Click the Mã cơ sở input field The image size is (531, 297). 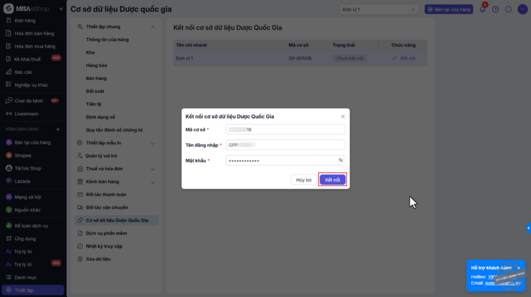click(286, 129)
